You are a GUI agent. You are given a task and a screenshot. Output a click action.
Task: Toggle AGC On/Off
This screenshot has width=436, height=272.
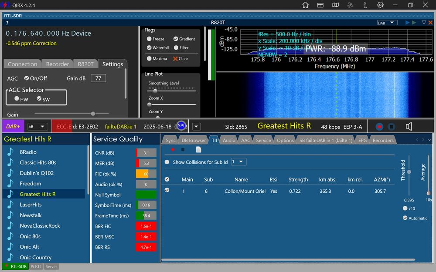click(27, 78)
